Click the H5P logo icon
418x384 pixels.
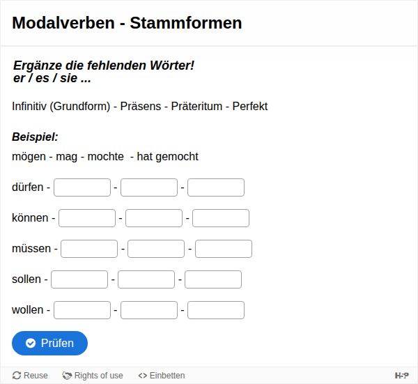click(x=402, y=375)
